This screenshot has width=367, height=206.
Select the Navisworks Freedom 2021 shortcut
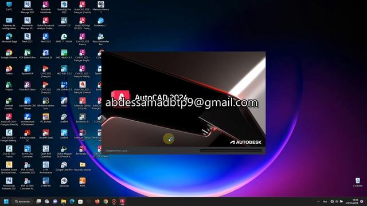pos(9,184)
